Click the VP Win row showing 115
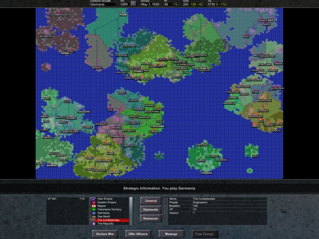Image resolution: width=319 pixels, height=239 pixels. (x=67, y=199)
